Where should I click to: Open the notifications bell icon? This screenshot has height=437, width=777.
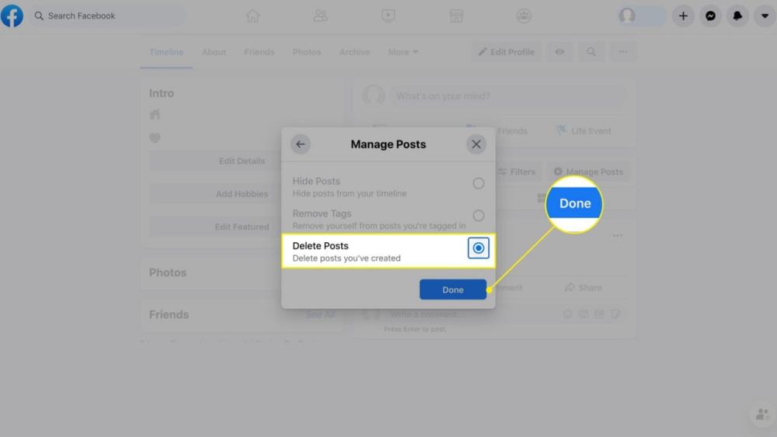point(737,16)
